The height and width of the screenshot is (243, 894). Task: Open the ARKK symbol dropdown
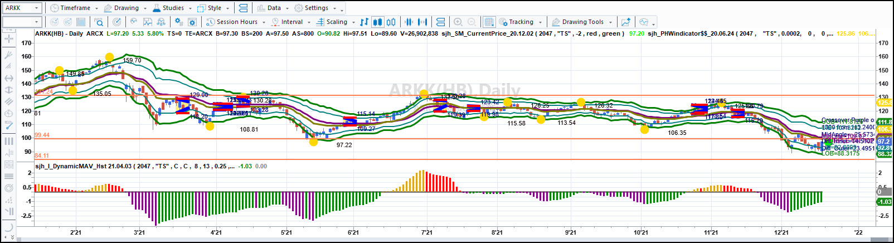[37, 8]
